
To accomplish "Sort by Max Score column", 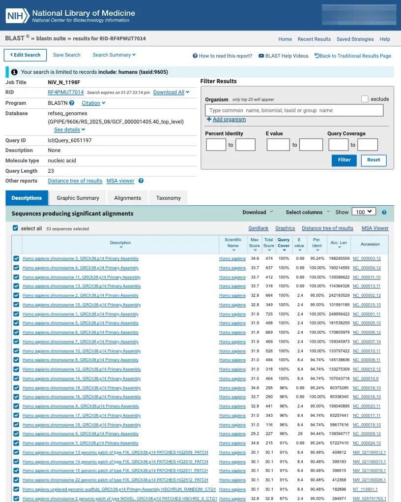I will (255, 250).
